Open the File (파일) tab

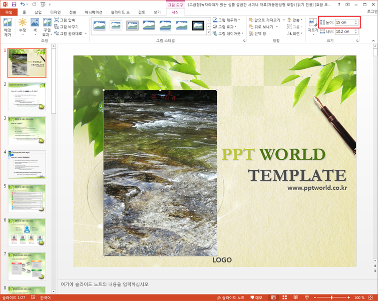point(9,12)
